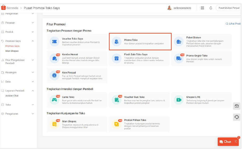Expand the Pesanan section chevron
242x151 pixels.
[33, 23]
